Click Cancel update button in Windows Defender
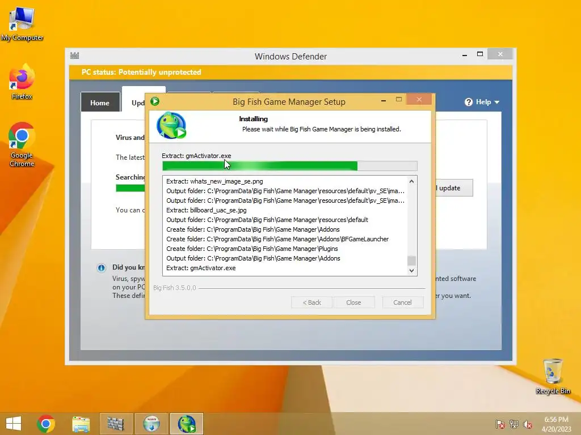The width and height of the screenshot is (581, 435). click(x=454, y=188)
